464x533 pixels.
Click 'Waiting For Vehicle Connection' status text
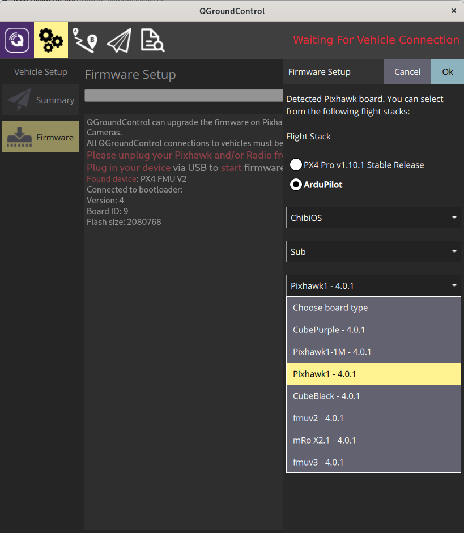[x=376, y=40]
